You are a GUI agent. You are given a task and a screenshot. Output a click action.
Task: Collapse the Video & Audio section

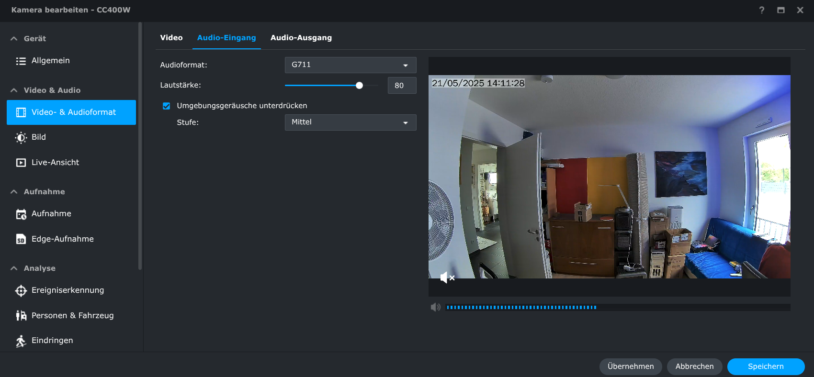(14, 90)
